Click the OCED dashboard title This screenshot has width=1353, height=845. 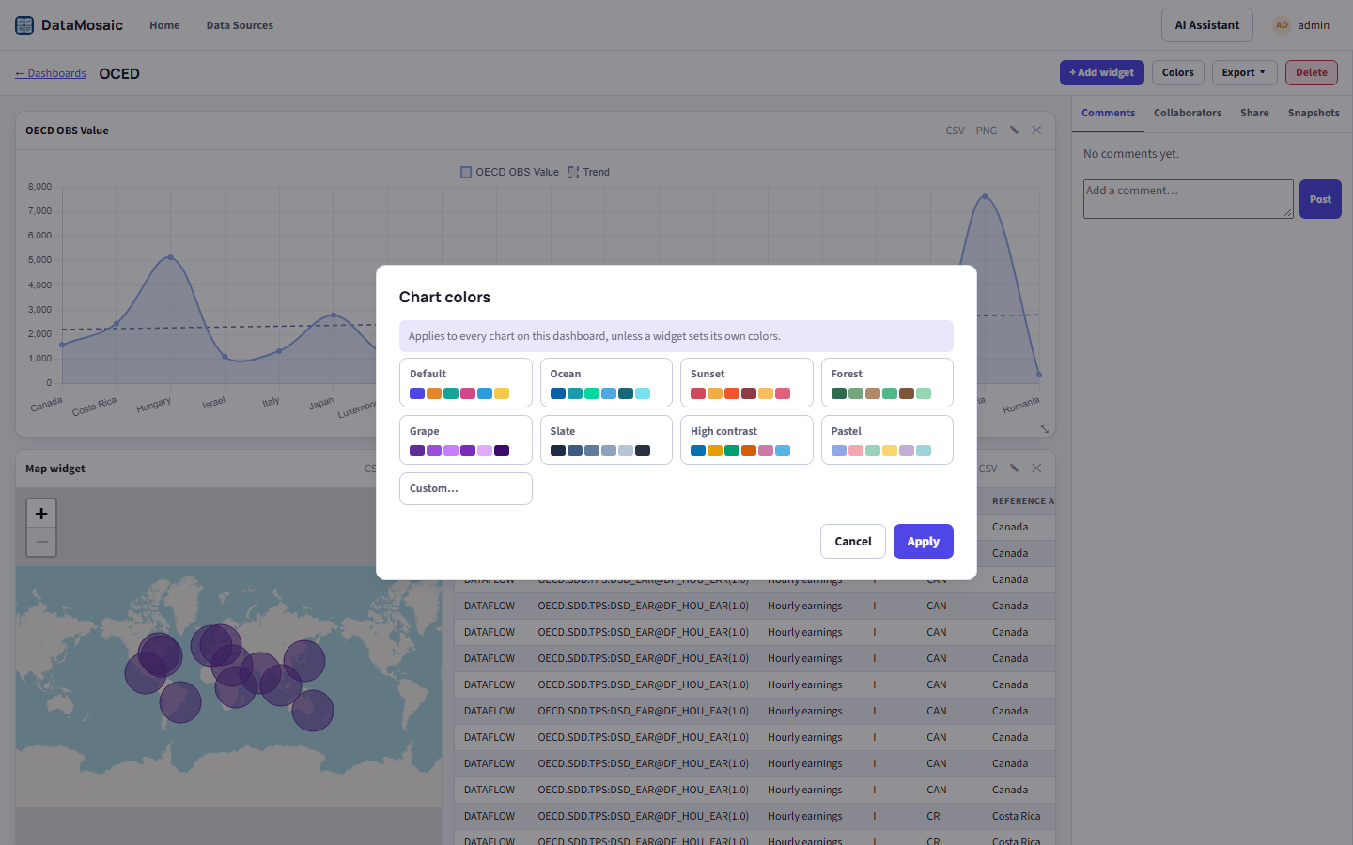point(119,73)
